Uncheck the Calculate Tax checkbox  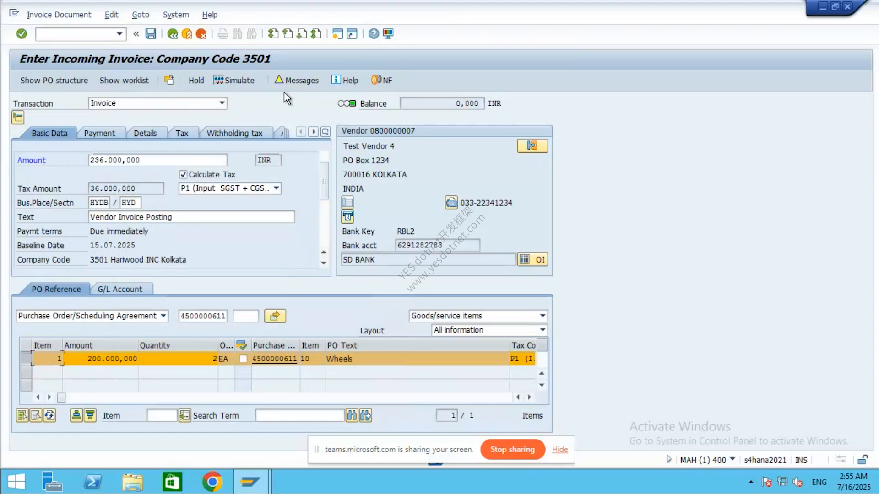(183, 174)
